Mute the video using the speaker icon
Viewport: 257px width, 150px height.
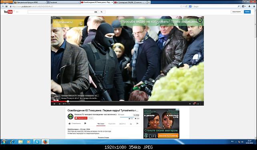[x=60, y=104]
